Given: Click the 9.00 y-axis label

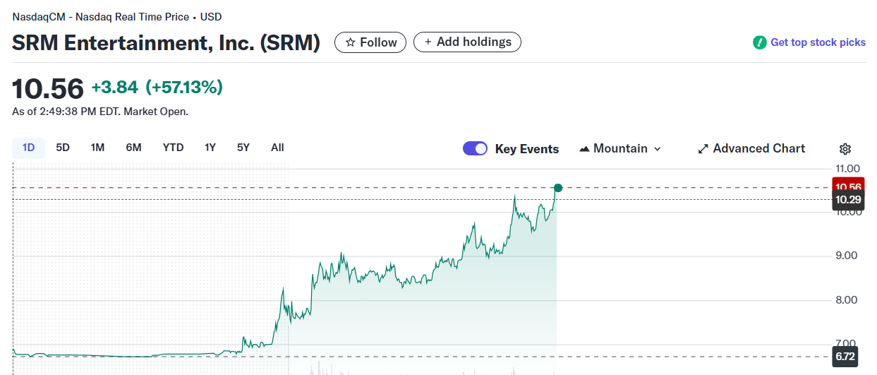Looking at the screenshot, I should (846, 256).
